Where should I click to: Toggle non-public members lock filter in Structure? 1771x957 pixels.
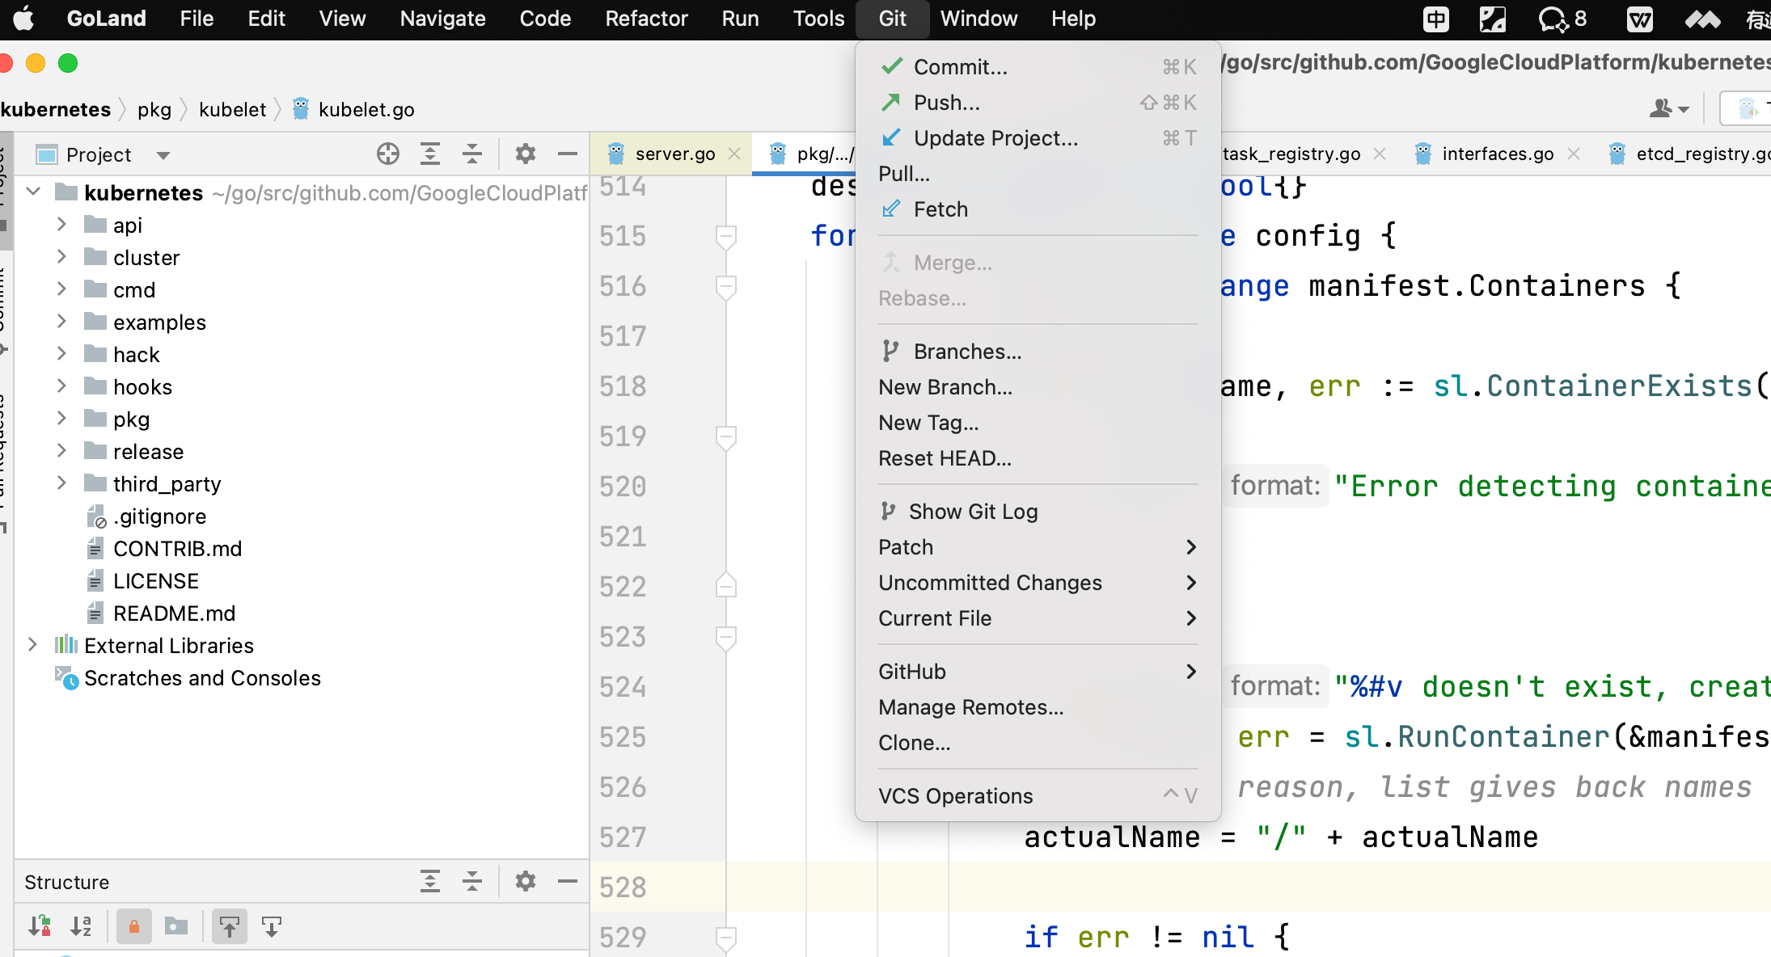click(134, 926)
